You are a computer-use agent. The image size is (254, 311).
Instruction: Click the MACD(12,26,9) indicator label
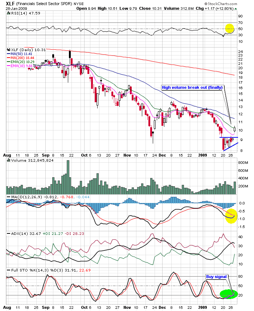pyautogui.click(x=26, y=197)
